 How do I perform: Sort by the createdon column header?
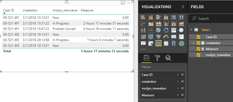(x=30, y=10)
